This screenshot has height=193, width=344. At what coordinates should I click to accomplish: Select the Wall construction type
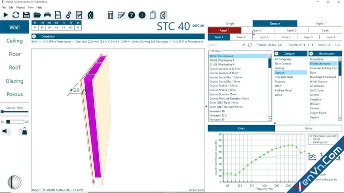click(15, 27)
